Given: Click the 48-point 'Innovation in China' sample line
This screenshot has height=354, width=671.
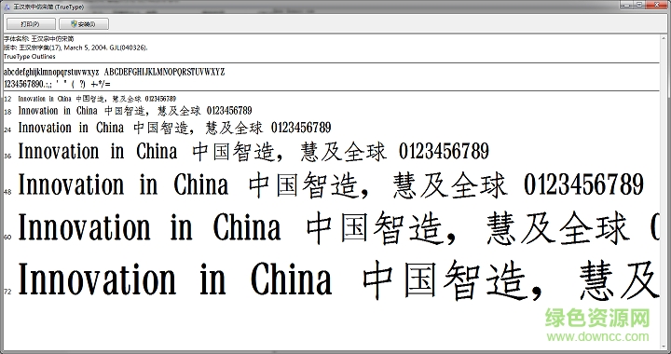Looking at the screenshot, I should (331, 185).
